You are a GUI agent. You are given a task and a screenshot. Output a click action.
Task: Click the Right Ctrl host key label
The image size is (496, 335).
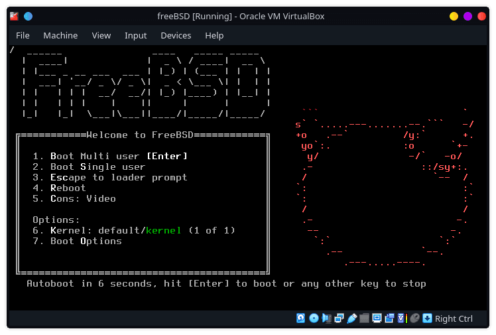click(x=454, y=318)
